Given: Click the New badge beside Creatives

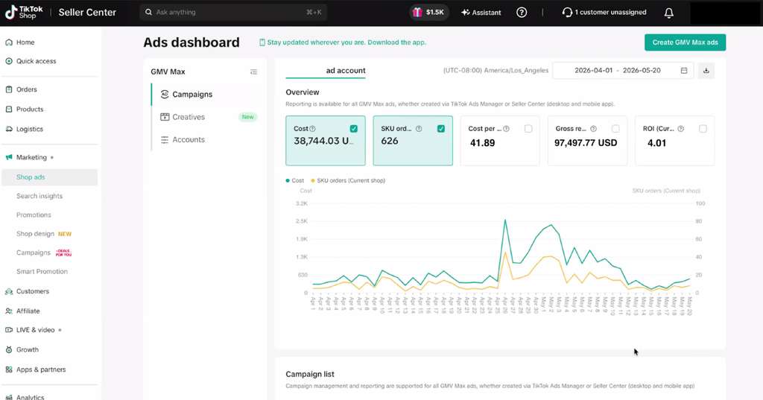Looking at the screenshot, I should [247, 117].
